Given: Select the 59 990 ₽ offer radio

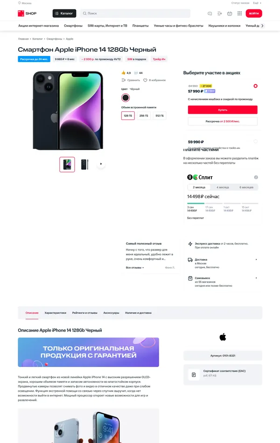Looking at the screenshot, I should click(x=255, y=141).
